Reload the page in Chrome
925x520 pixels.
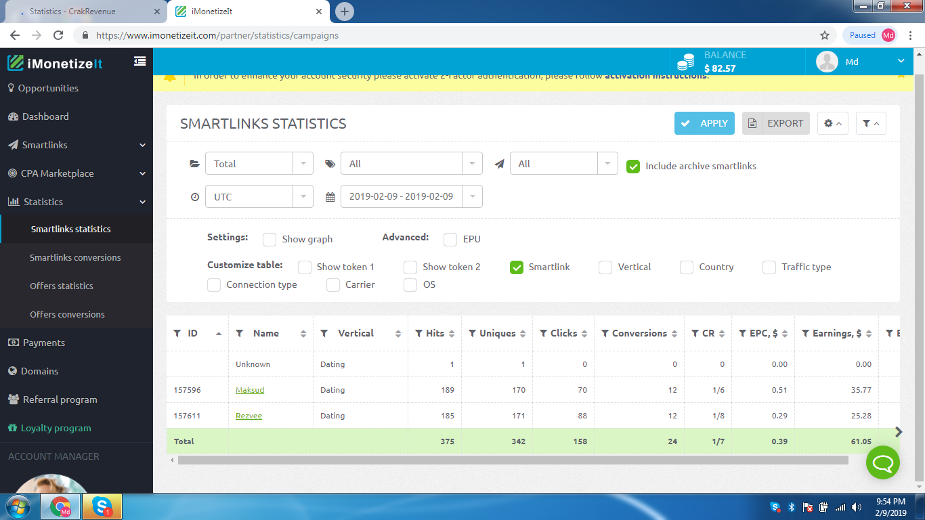[58, 35]
